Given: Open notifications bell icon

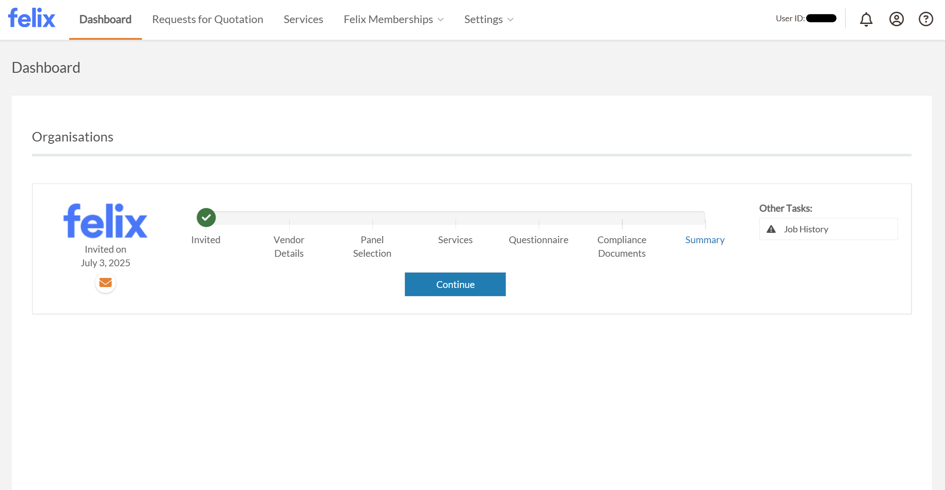Looking at the screenshot, I should pos(866,19).
